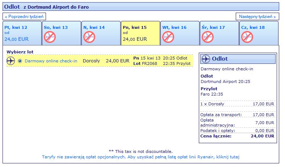The height and width of the screenshot is (167, 285).
Task: Click no-flight icon under So, kwi 13
Action: (x=50, y=37)
